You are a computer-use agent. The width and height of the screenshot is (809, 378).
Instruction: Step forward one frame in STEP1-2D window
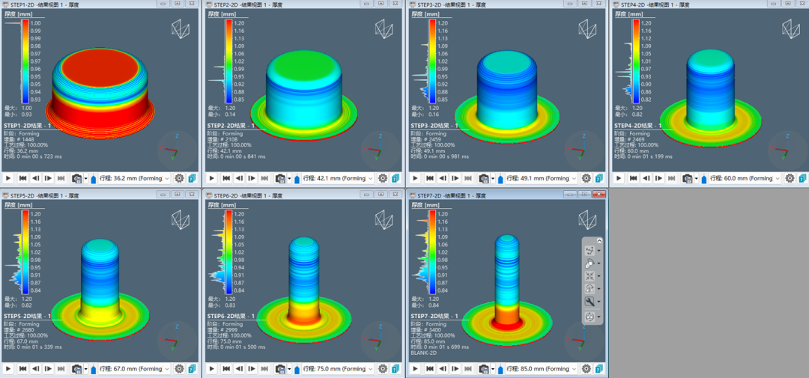pyautogui.click(x=49, y=178)
